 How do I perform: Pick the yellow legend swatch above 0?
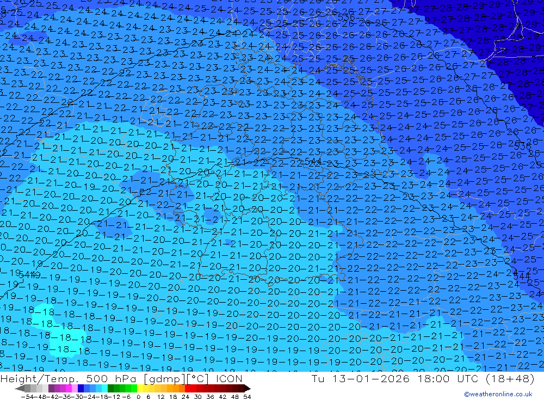point(140,389)
